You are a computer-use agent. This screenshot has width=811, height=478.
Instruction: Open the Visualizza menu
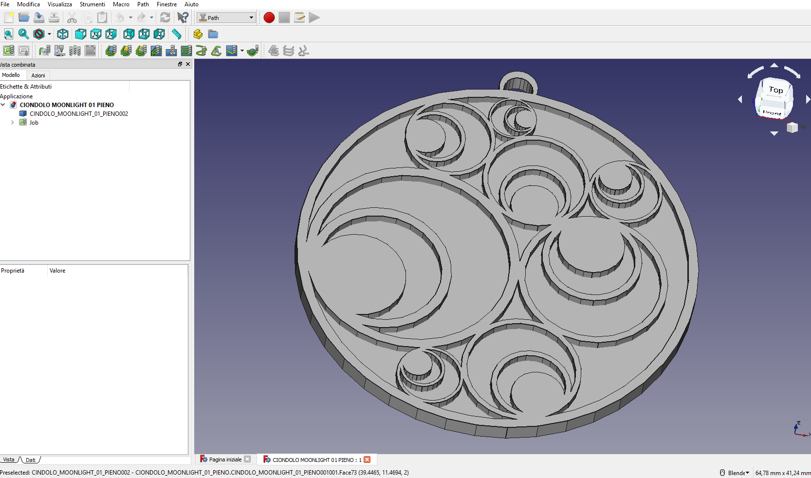[60, 4]
